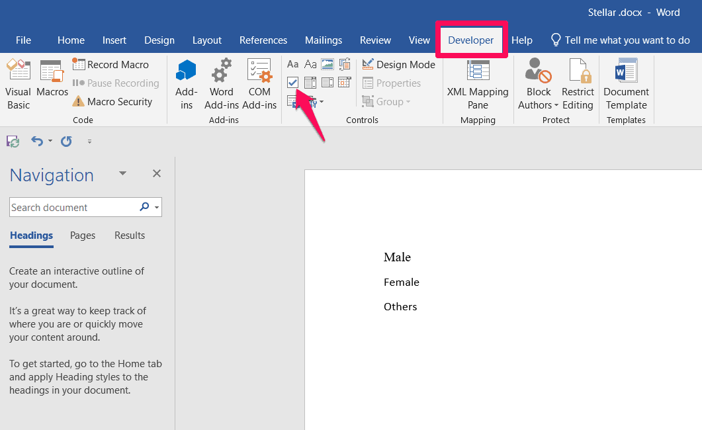Screen dimensions: 702x430
Task: Undo the last action
Action: point(38,141)
